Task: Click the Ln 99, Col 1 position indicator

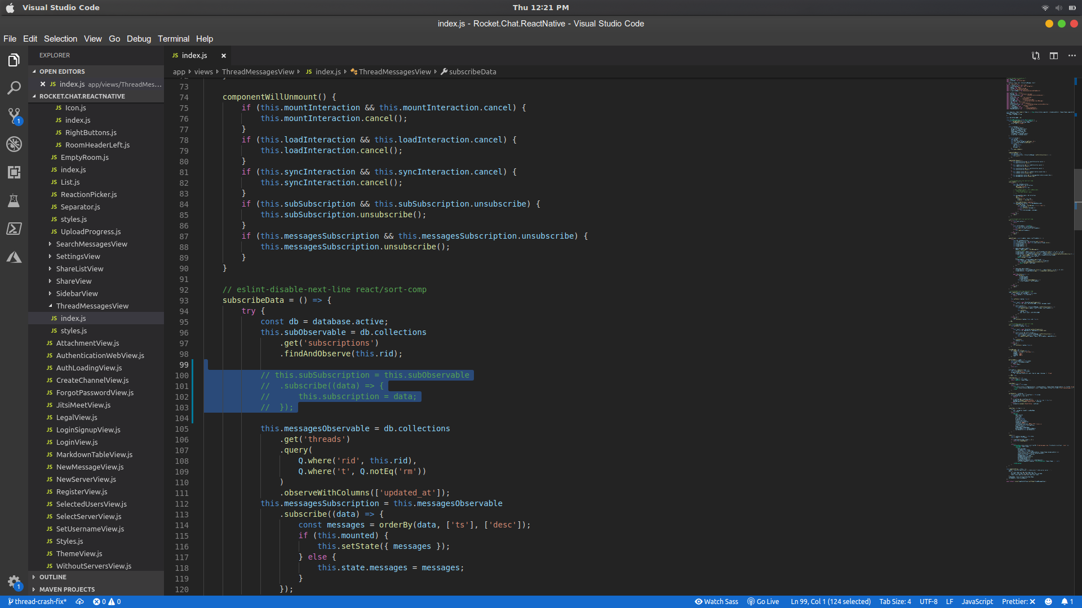Action: tap(831, 602)
